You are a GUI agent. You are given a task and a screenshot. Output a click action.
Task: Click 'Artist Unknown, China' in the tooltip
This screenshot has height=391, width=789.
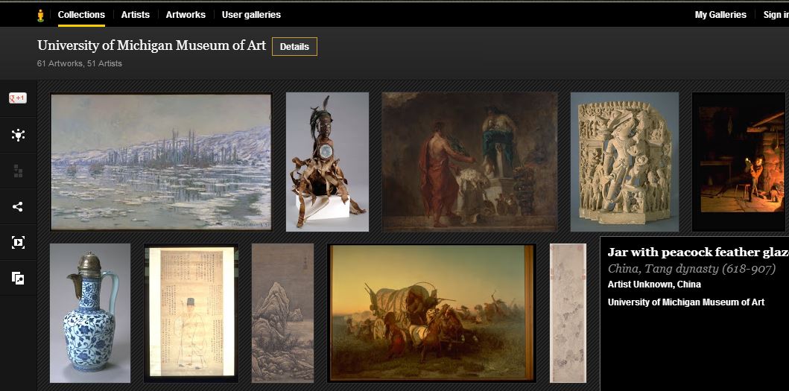pos(654,284)
